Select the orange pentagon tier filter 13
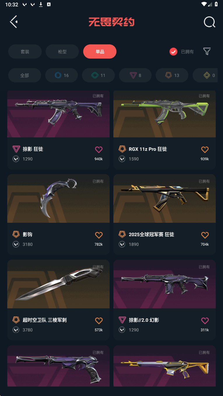Image resolution: width=223 pixels, height=396 pixels. (x=172, y=75)
